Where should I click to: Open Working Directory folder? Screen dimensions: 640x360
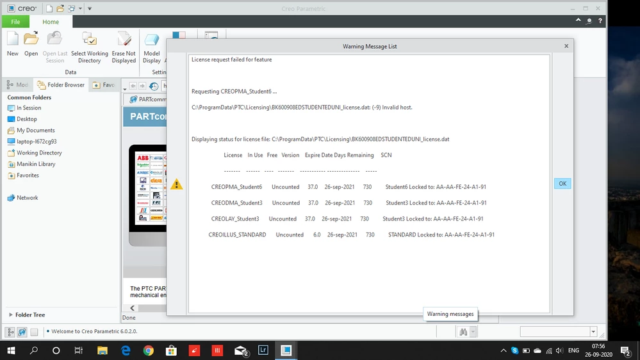click(x=35, y=152)
